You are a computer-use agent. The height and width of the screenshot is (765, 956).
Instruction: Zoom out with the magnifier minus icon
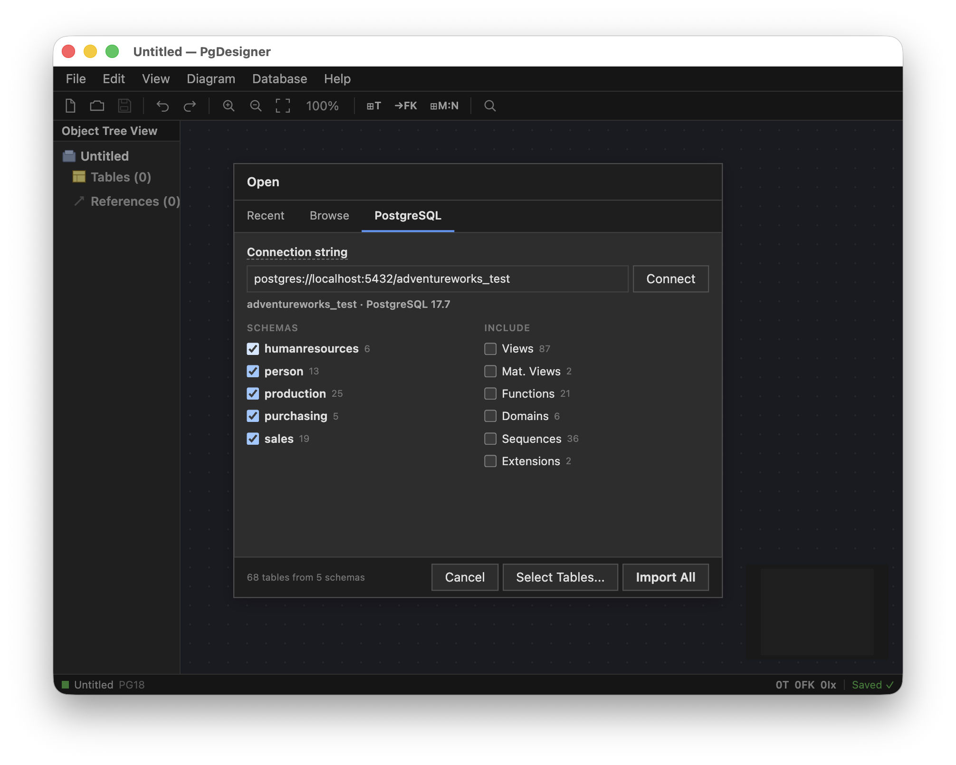pyautogui.click(x=256, y=105)
